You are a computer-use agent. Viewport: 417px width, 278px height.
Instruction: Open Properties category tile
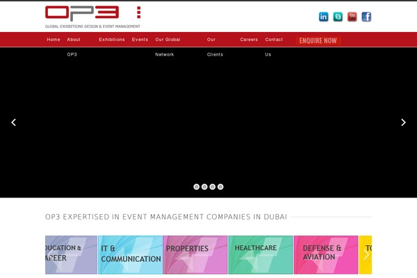[x=195, y=255]
